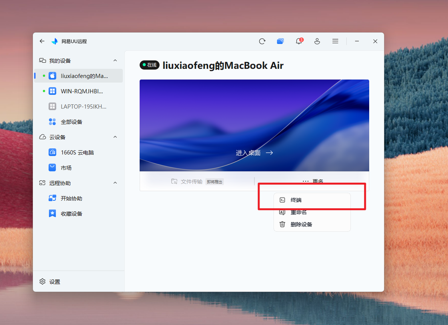Collapse the 我的设备 section chevron
Screen dimensions: 448x325
click(x=115, y=60)
